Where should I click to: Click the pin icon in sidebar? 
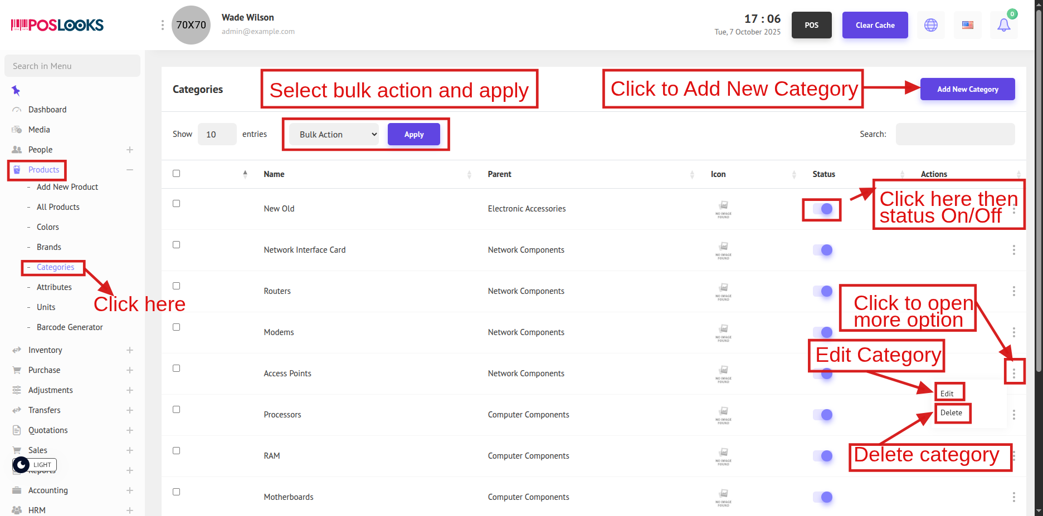click(x=16, y=90)
